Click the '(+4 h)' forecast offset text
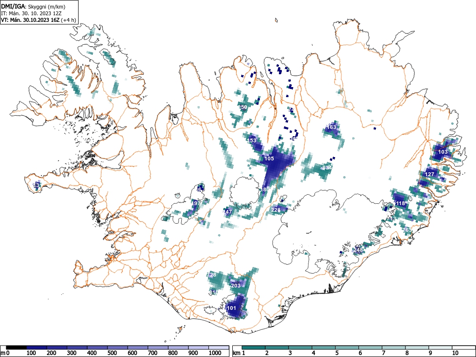Image resolution: width=476 pixels, height=357 pixels. [68, 20]
